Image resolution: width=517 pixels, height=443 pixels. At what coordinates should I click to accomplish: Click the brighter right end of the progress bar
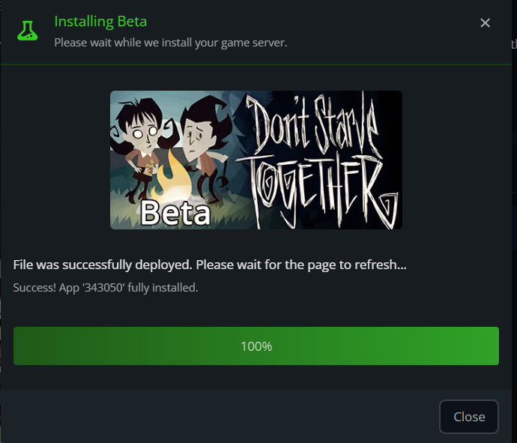(x=472, y=346)
